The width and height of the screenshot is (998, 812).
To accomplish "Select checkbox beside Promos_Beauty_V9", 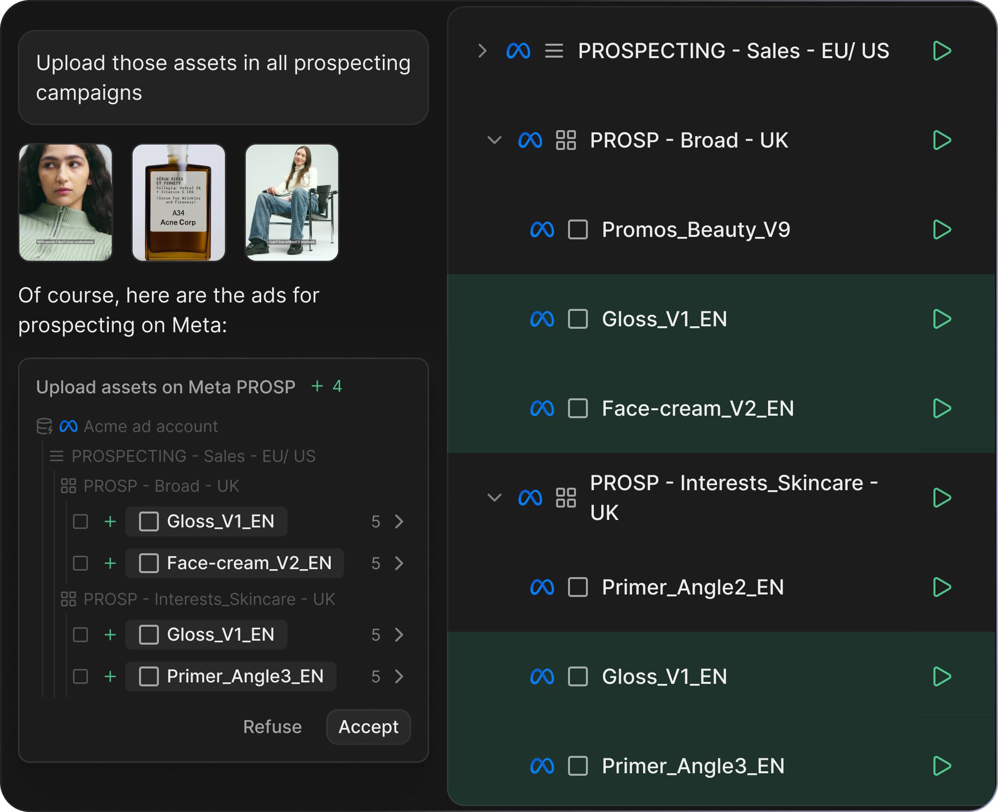I will click(578, 229).
